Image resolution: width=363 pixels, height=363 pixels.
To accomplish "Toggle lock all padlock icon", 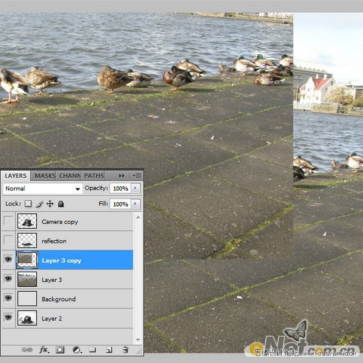I will tap(61, 204).
